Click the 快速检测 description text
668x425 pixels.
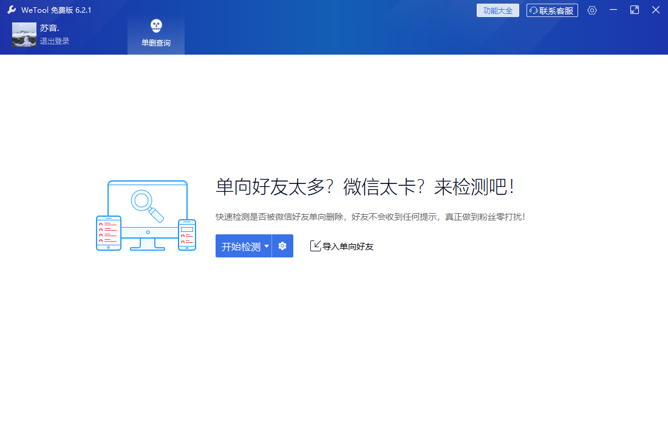(370, 217)
